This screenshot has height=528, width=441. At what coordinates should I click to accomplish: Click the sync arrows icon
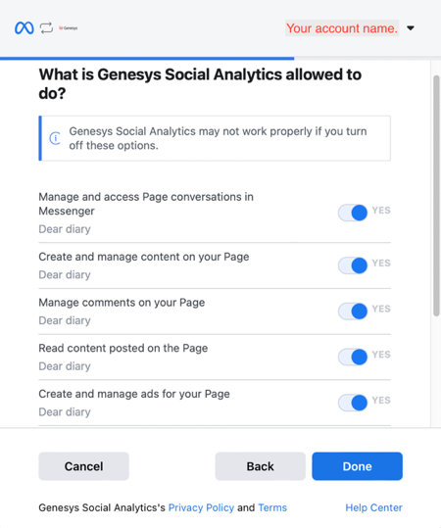point(46,28)
